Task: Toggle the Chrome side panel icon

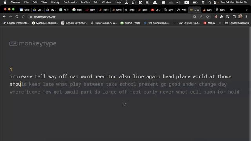Action: point(234,16)
